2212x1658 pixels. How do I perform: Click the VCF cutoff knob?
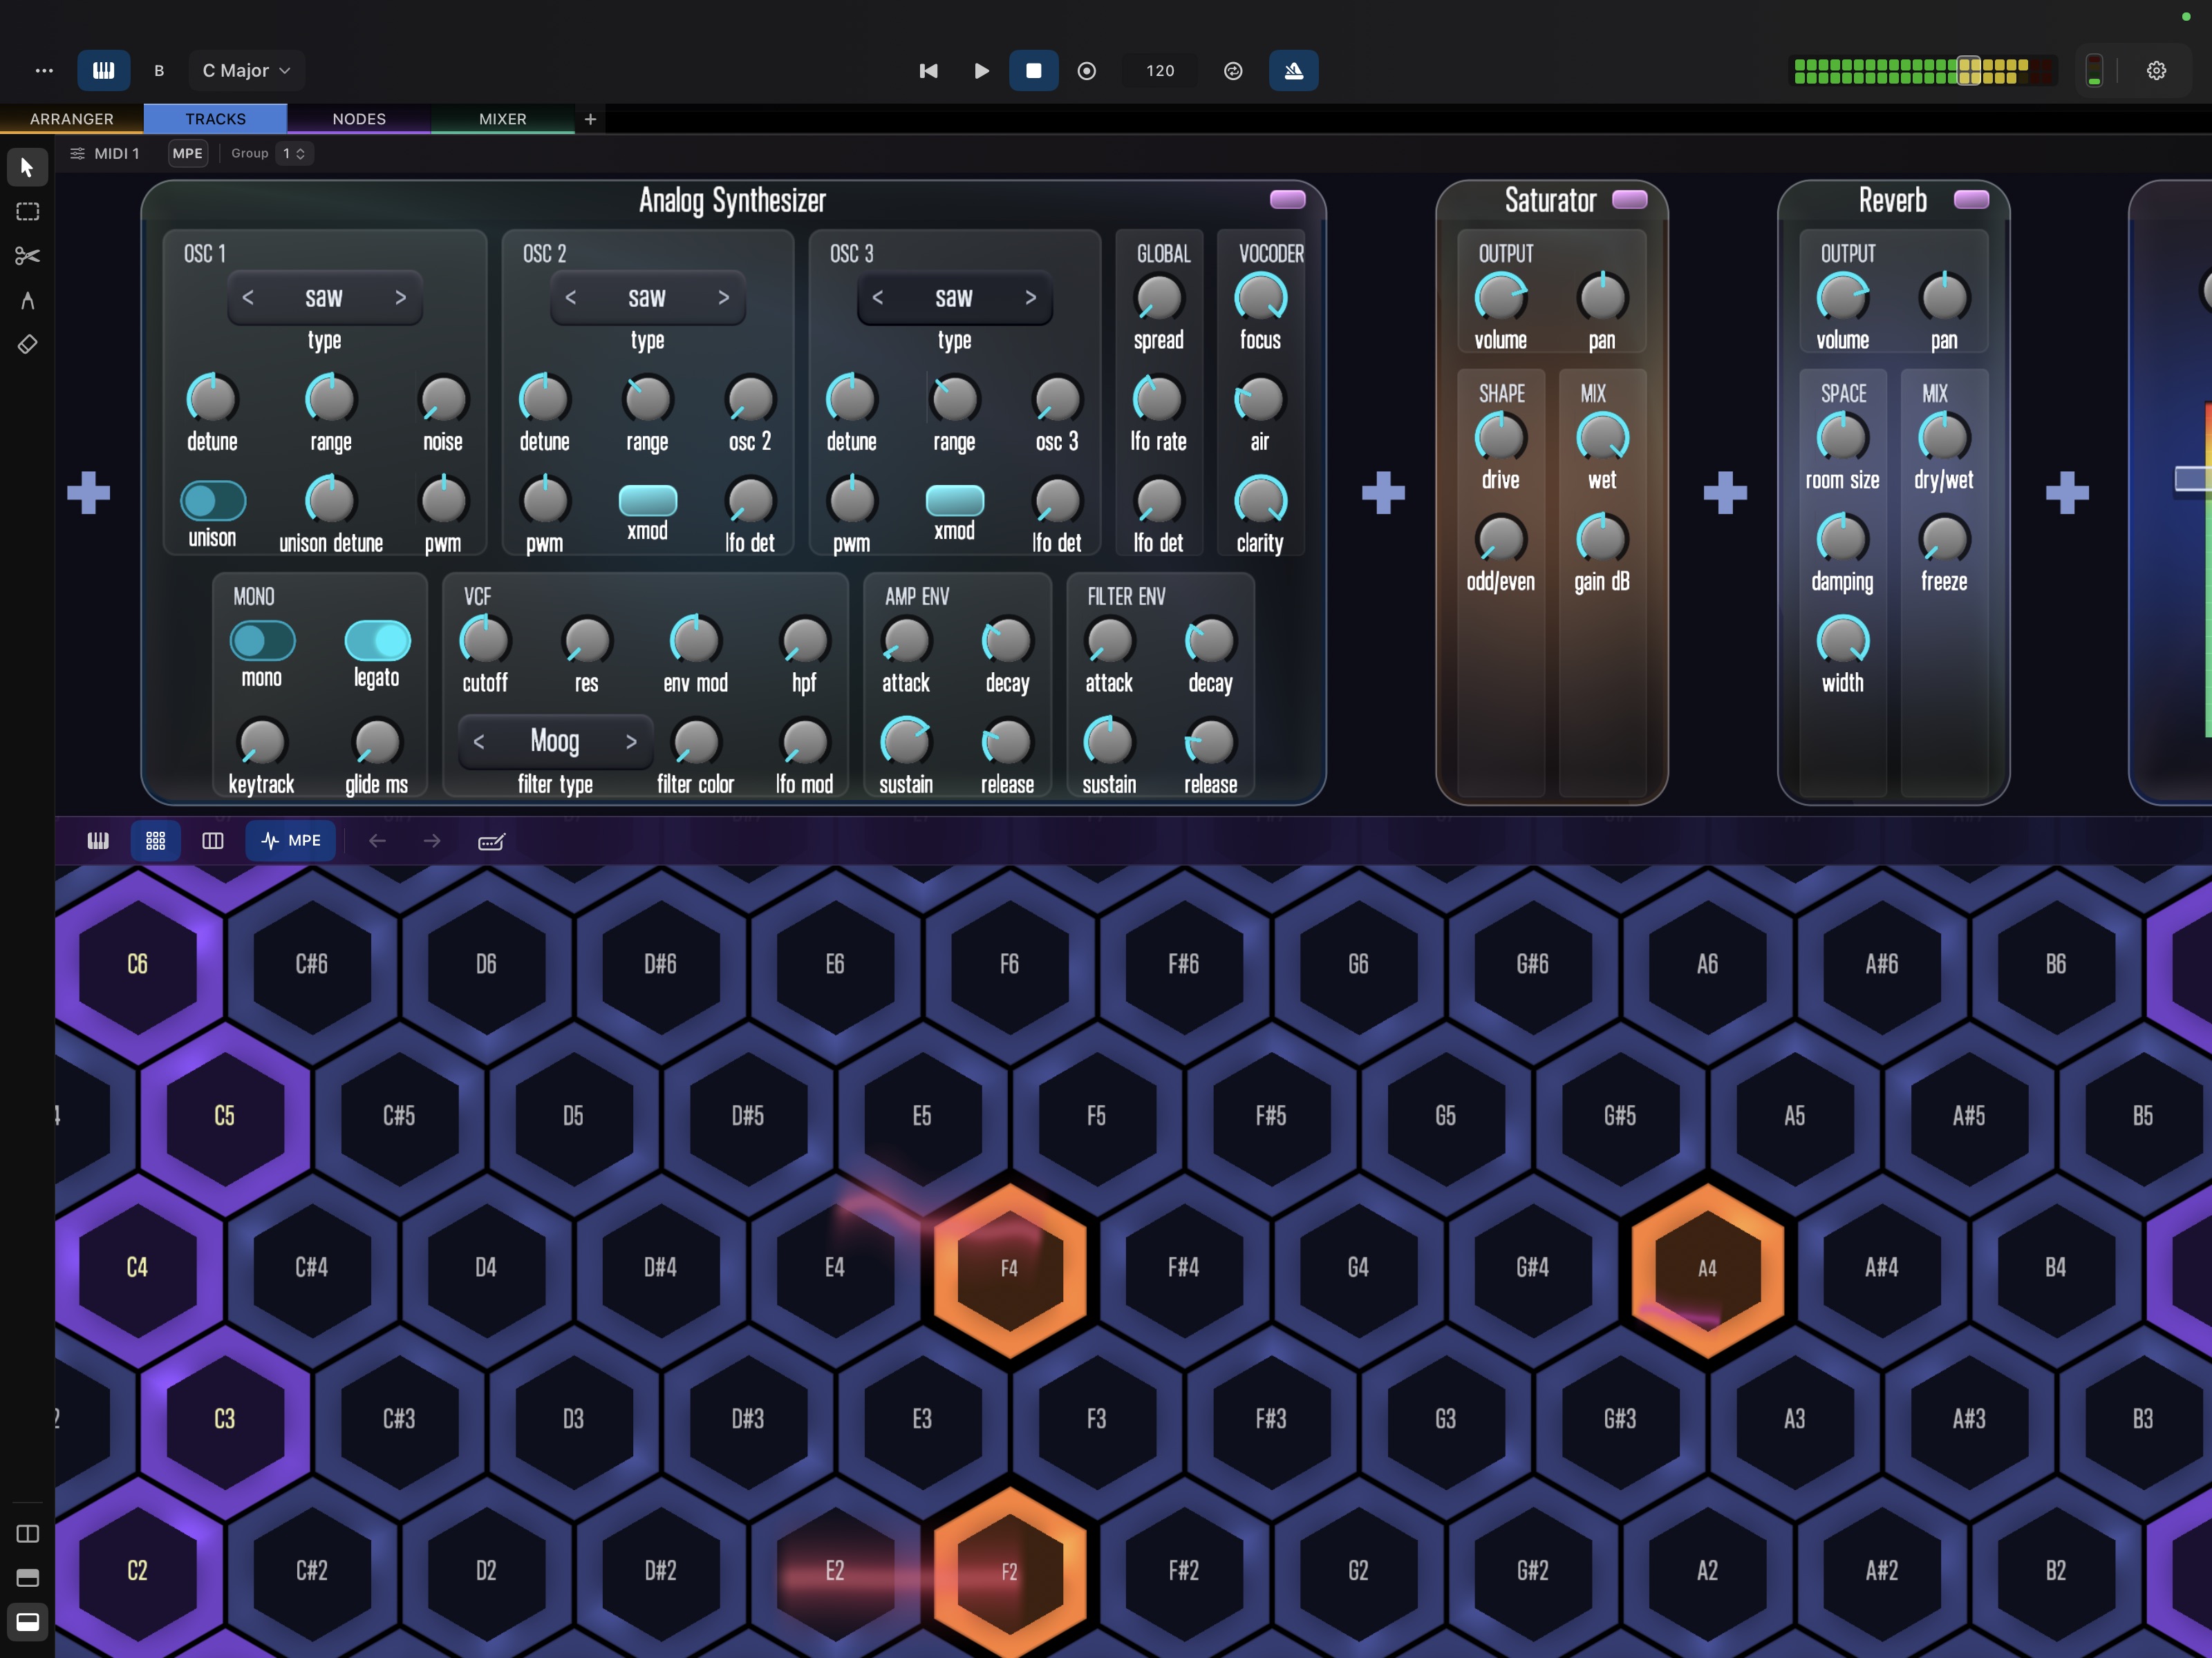click(485, 640)
